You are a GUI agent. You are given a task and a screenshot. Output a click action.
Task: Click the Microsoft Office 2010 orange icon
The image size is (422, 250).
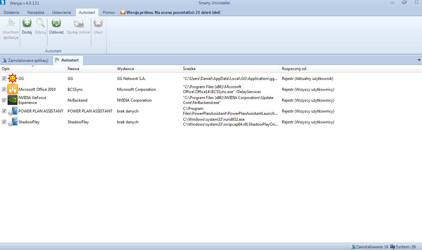(x=13, y=89)
